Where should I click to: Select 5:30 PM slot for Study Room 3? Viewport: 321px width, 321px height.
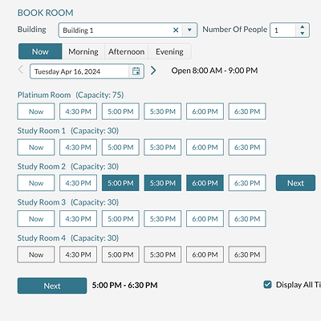coord(163,219)
